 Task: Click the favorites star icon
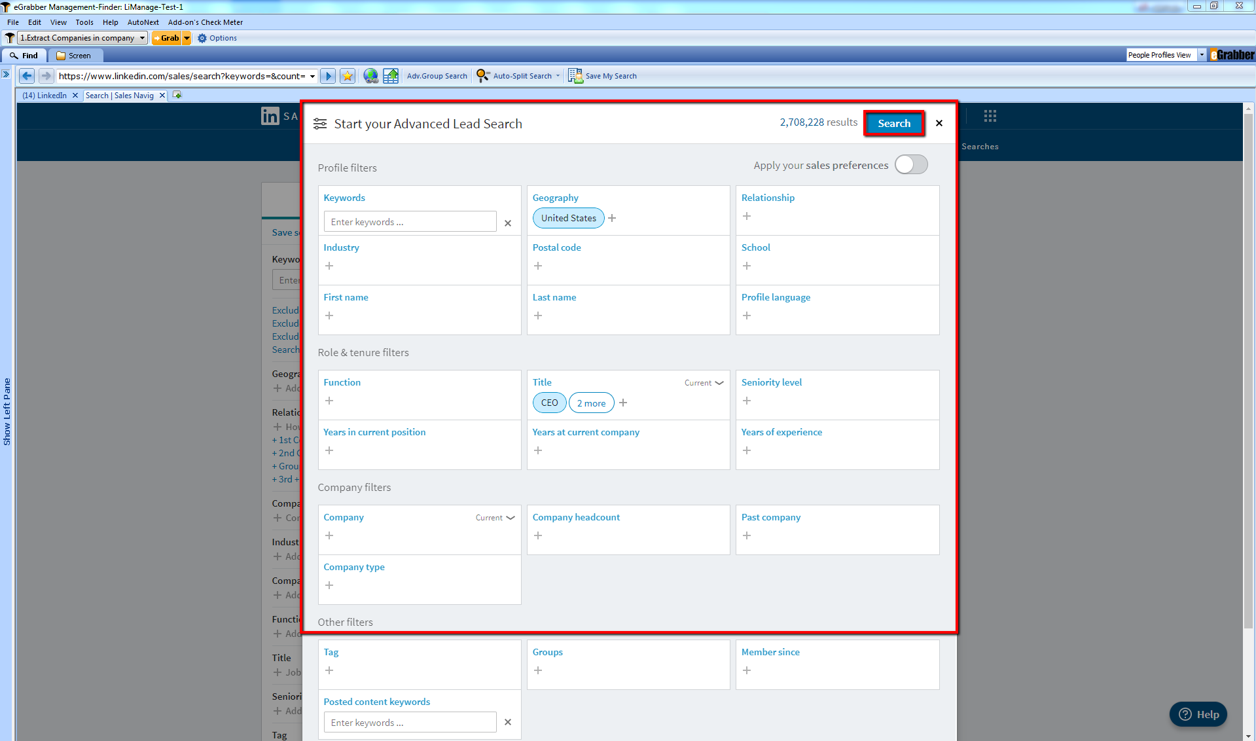coord(348,76)
